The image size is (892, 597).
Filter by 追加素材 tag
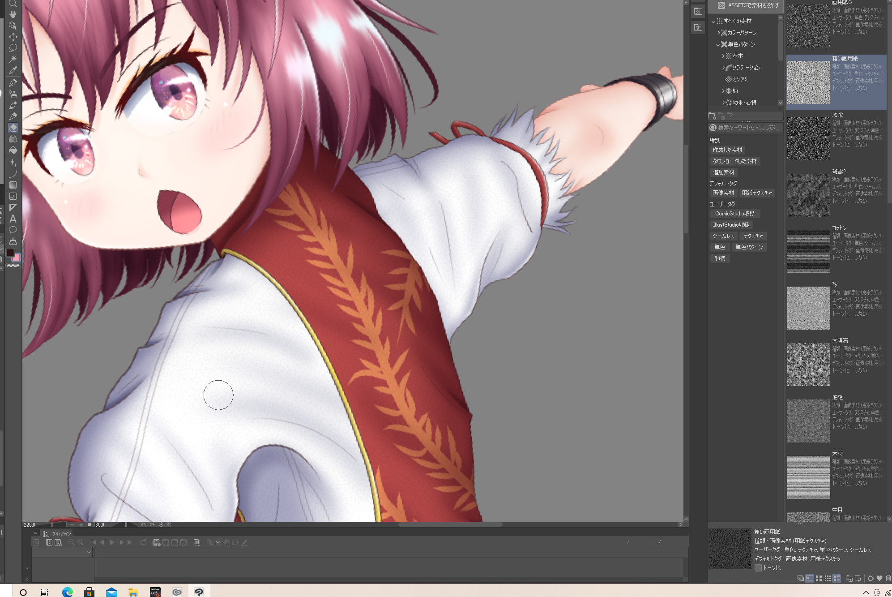tap(723, 172)
